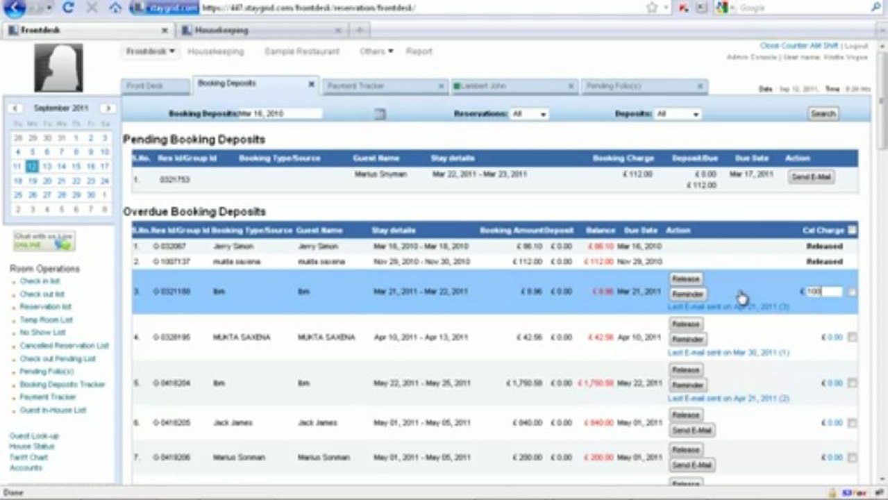Click the Cal Charge amount field in row 3
The image size is (888, 500).
823,292
